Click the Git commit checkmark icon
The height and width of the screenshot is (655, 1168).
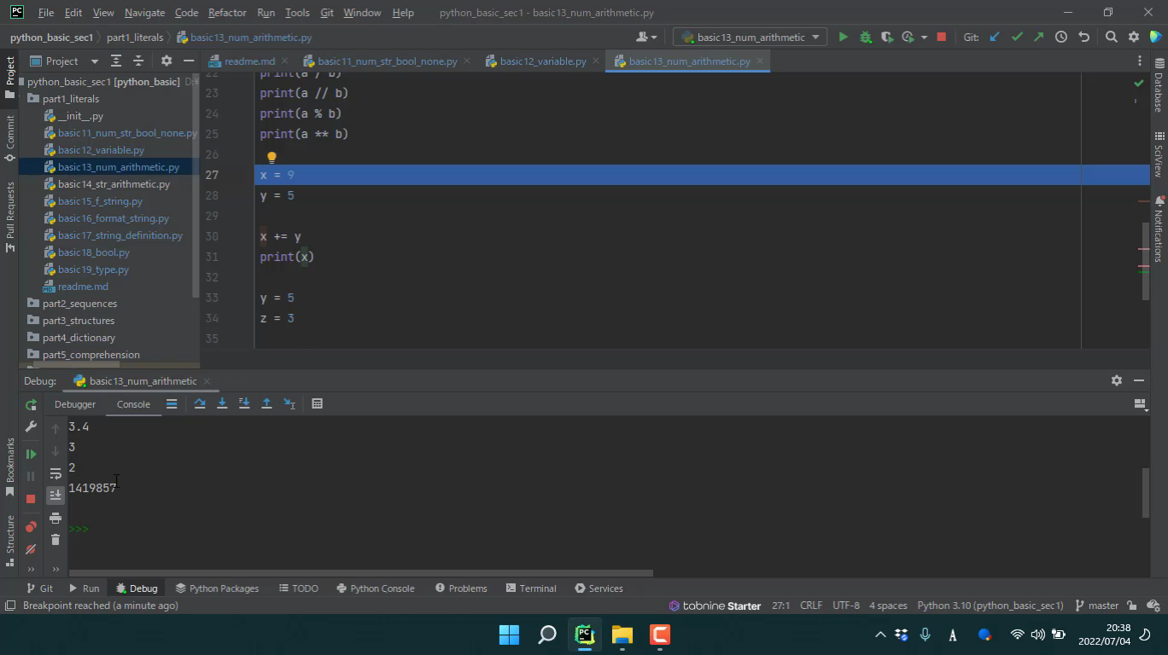pyautogui.click(x=1016, y=37)
